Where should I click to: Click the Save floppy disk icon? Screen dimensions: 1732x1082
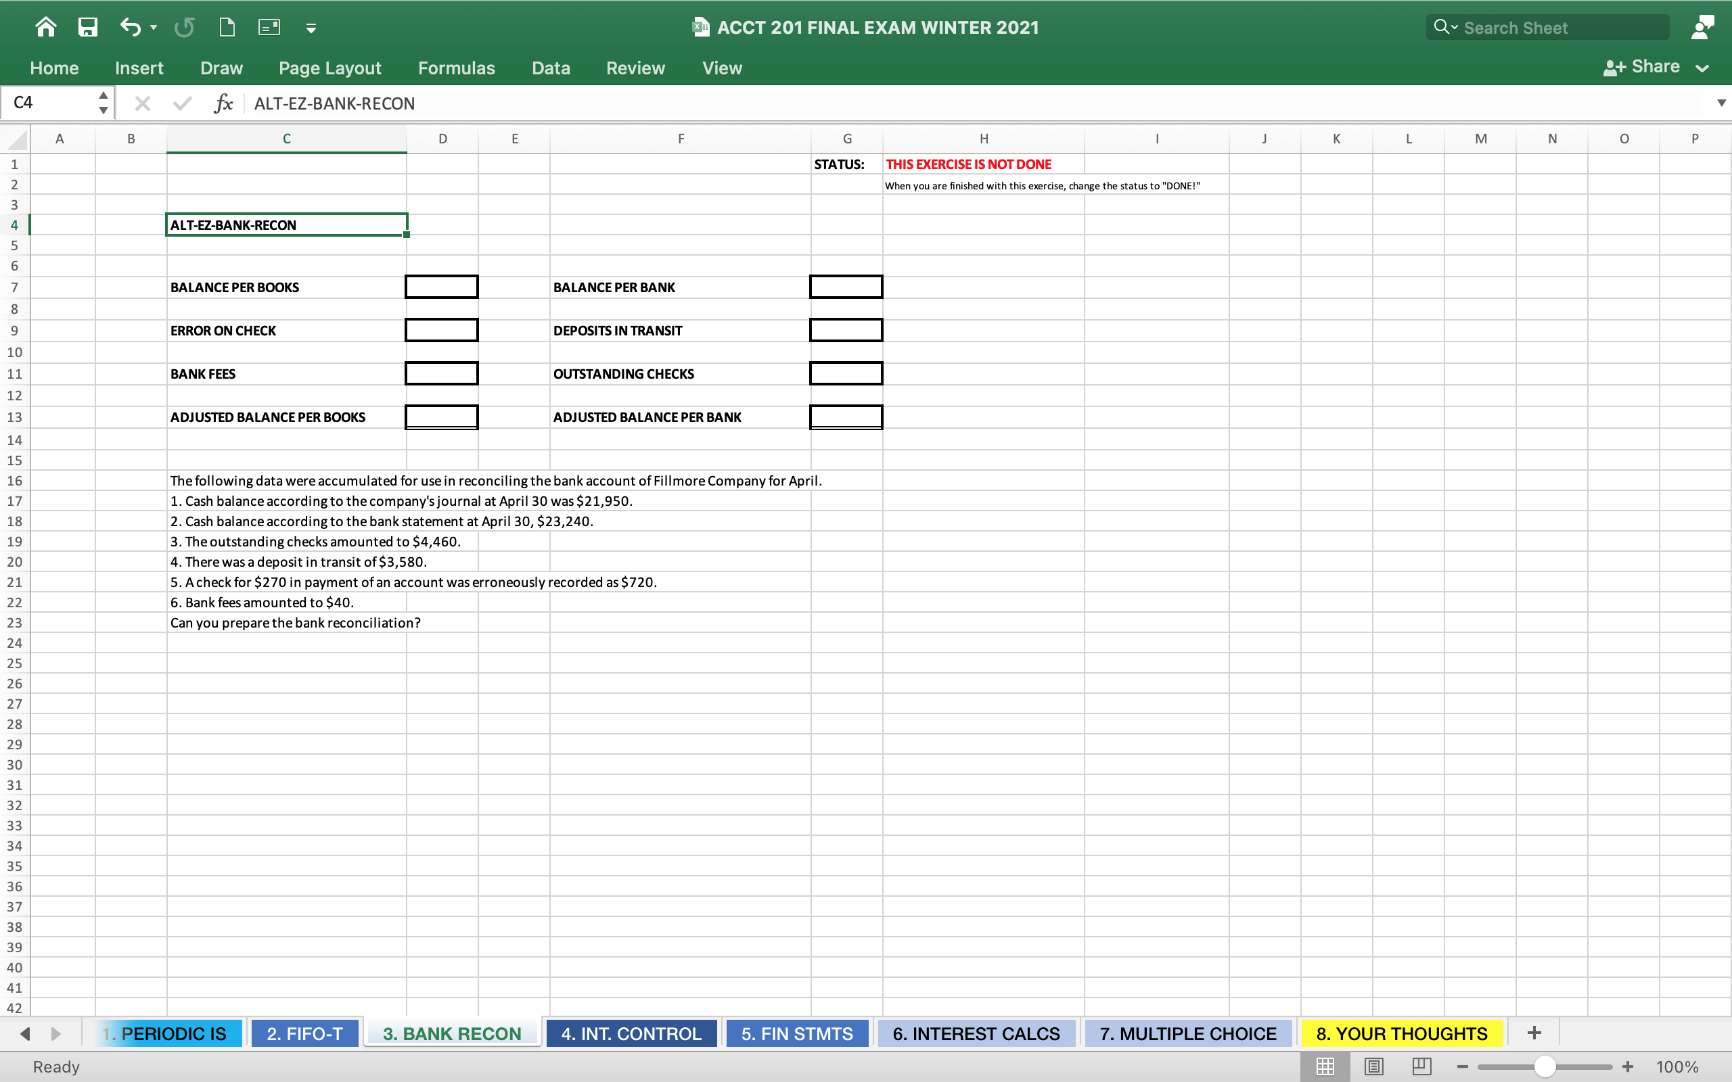click(87, 27)
